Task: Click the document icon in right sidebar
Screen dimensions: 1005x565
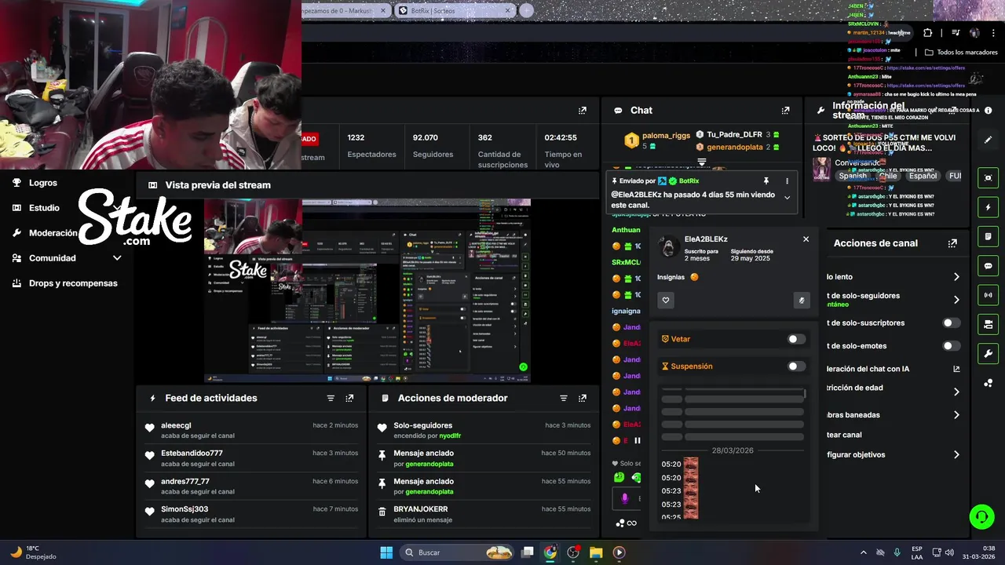Action: (x=989, y=236)
